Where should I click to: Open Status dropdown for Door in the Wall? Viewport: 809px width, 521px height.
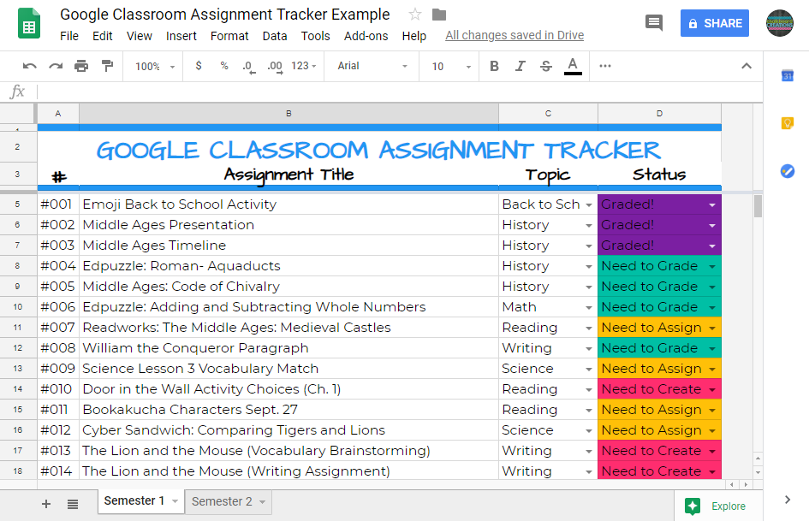[x=712, y=390]
